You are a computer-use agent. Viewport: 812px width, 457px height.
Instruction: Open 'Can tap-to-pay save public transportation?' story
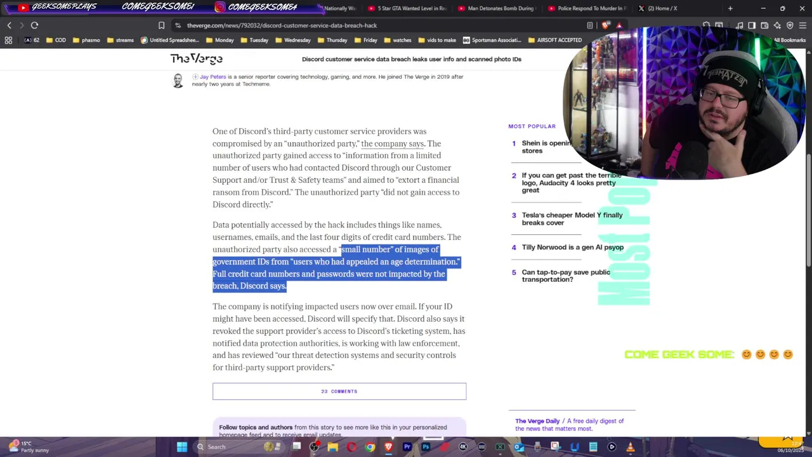click(565, 275)
